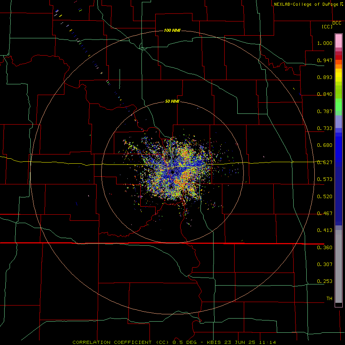Select the 1.000 scale value
Image resolution: width=345 pixels, height=345 pixels.
(x=325, y=43)
